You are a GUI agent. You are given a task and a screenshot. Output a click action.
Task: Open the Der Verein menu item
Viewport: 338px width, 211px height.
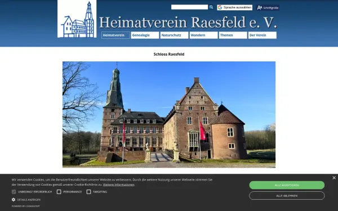tap(263, 35)
